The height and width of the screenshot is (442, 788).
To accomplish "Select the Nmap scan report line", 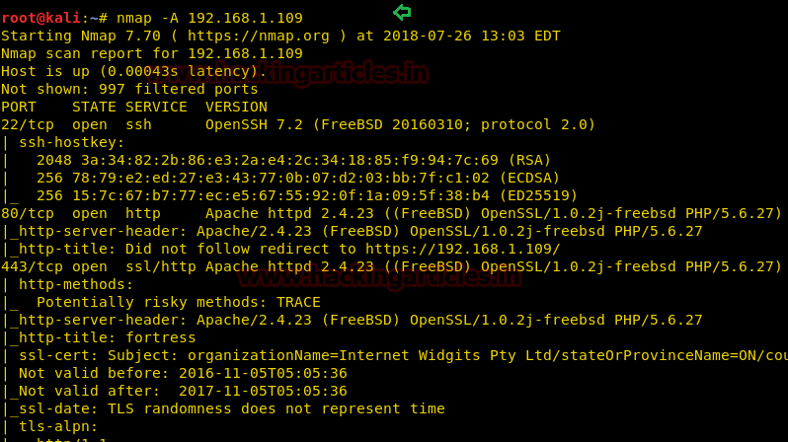I will point(152,53).
